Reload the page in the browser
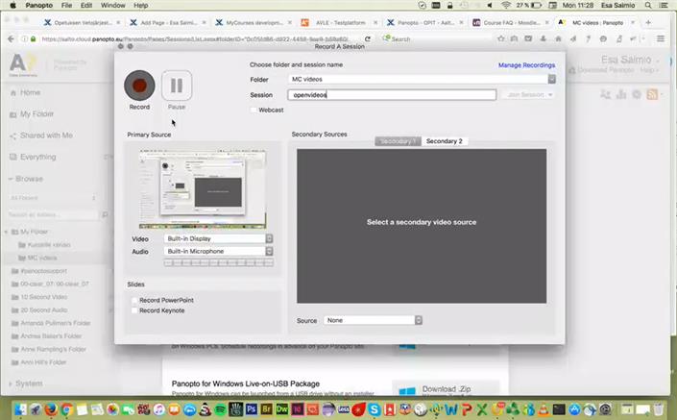Image resolution: width=677 pixels, height=420 pixels. [x=368, y=38]
